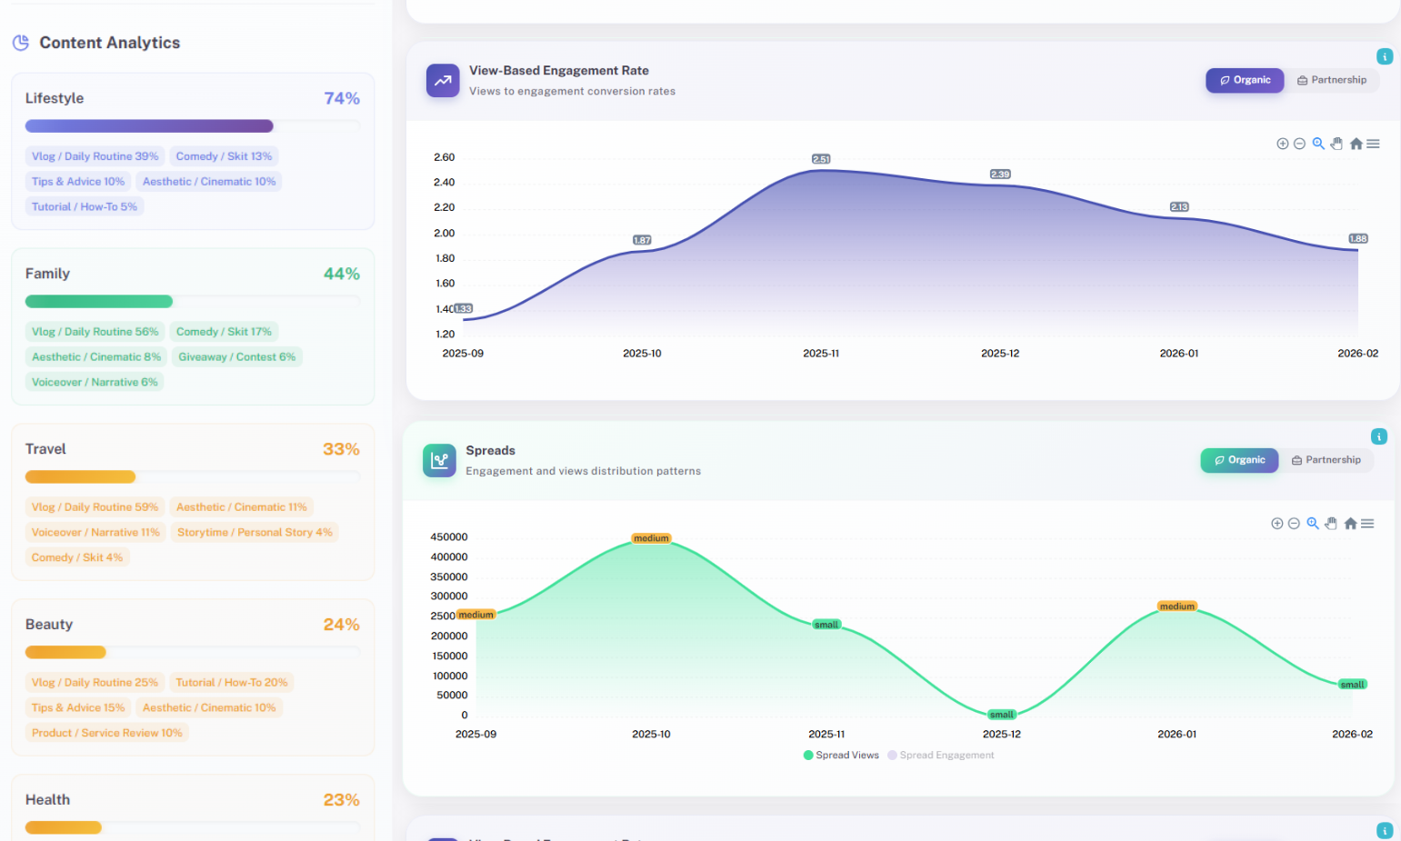The image size is (1401, 841).
Task: Select the selection zoom tool on the engagement chart
Action: pyautogui.click(x=1318, y=144)
